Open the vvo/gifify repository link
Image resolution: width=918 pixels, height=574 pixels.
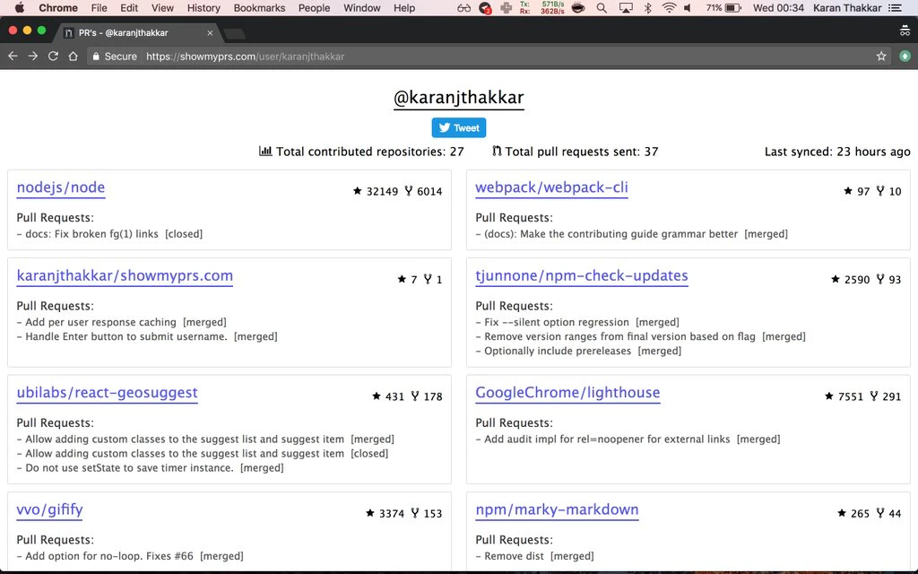click(50, 510)
